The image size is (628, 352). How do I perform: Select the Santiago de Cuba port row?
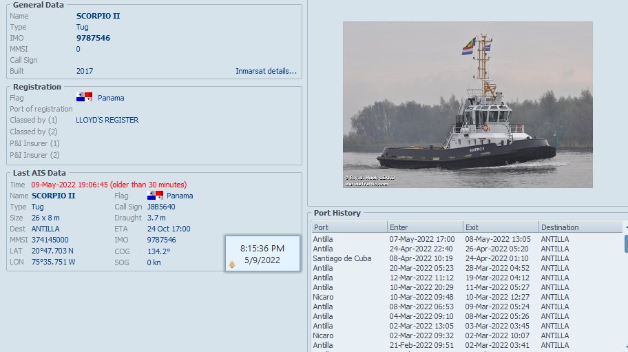pos(467,258)
